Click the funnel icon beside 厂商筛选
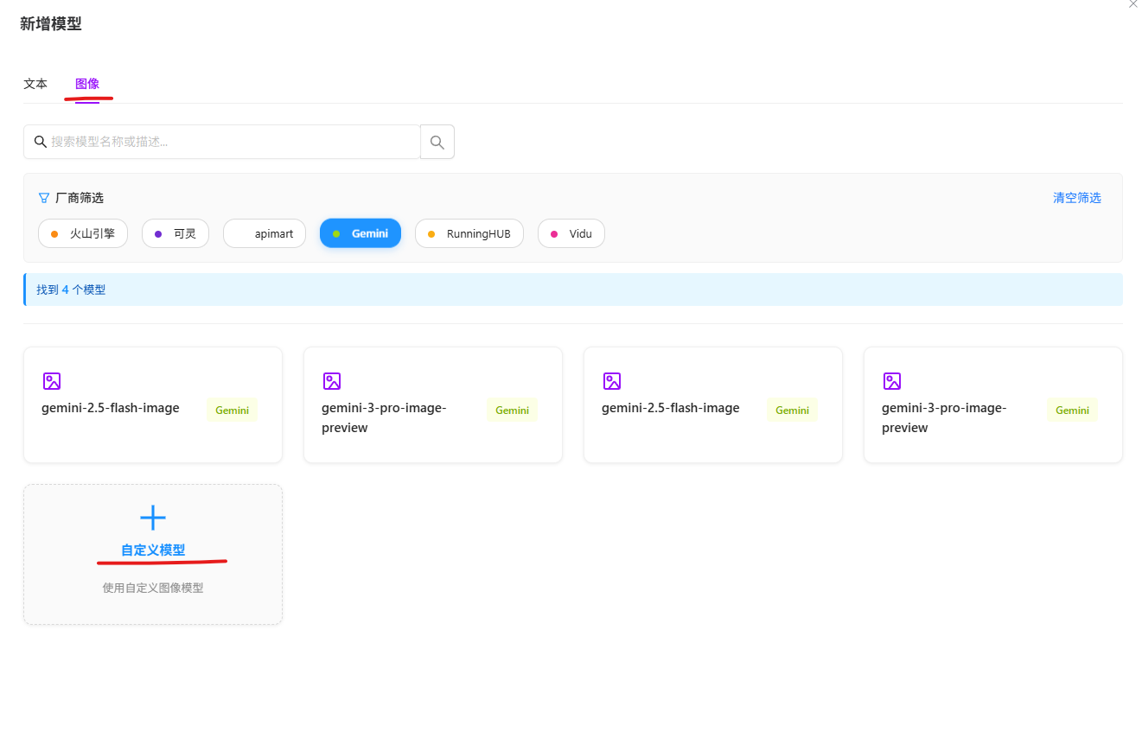Screen dimensions: 1142x732 point(44,198)
